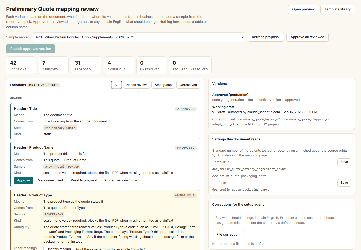This screenshot has height=250, width=361.
Task: Select the All filter tab
Action: tap(116, 85)
